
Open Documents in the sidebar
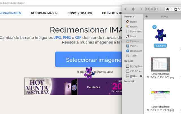point(133,31)
